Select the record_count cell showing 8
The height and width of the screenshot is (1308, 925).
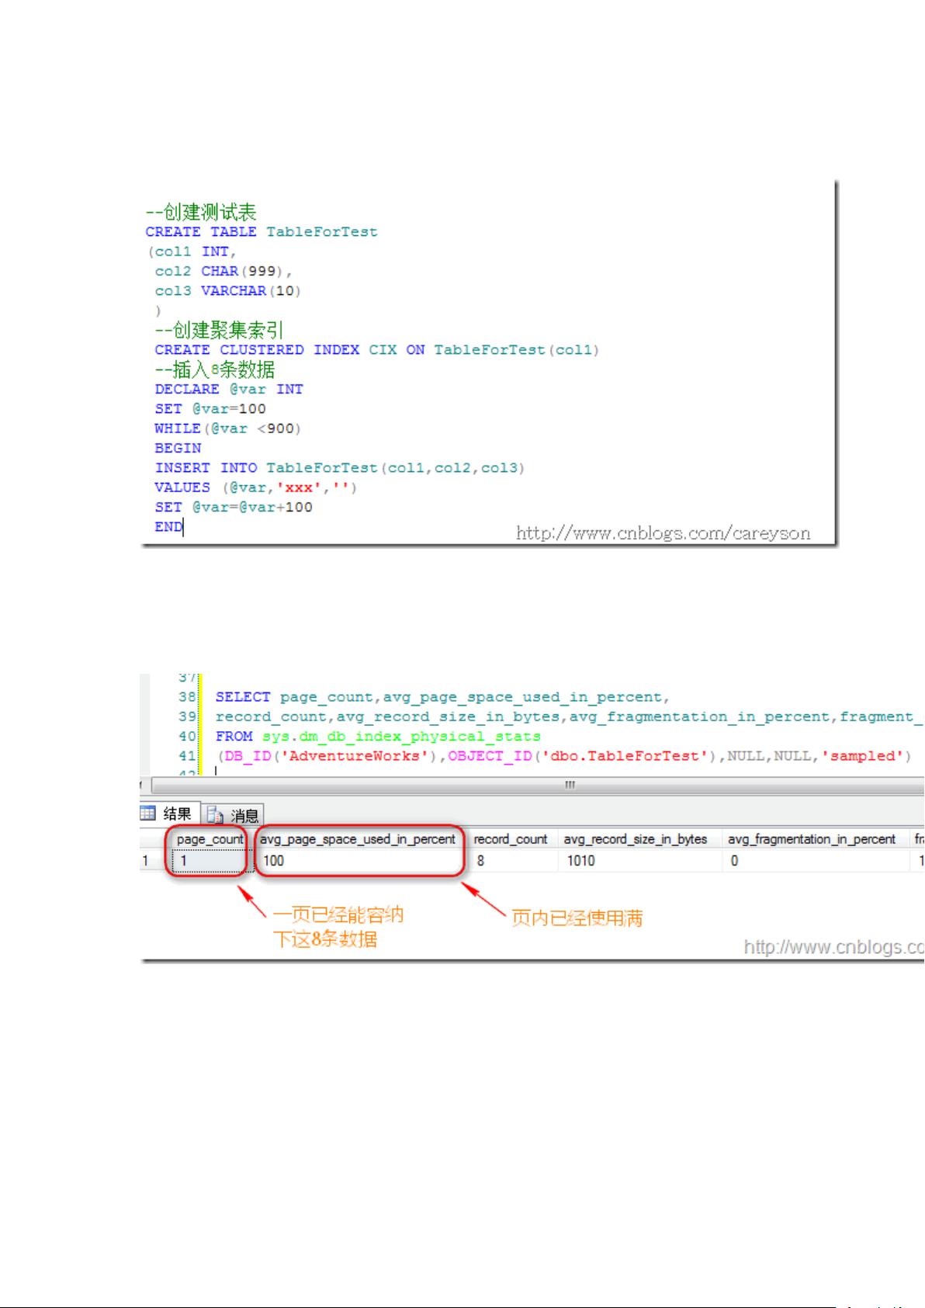(x=510, y=861)
